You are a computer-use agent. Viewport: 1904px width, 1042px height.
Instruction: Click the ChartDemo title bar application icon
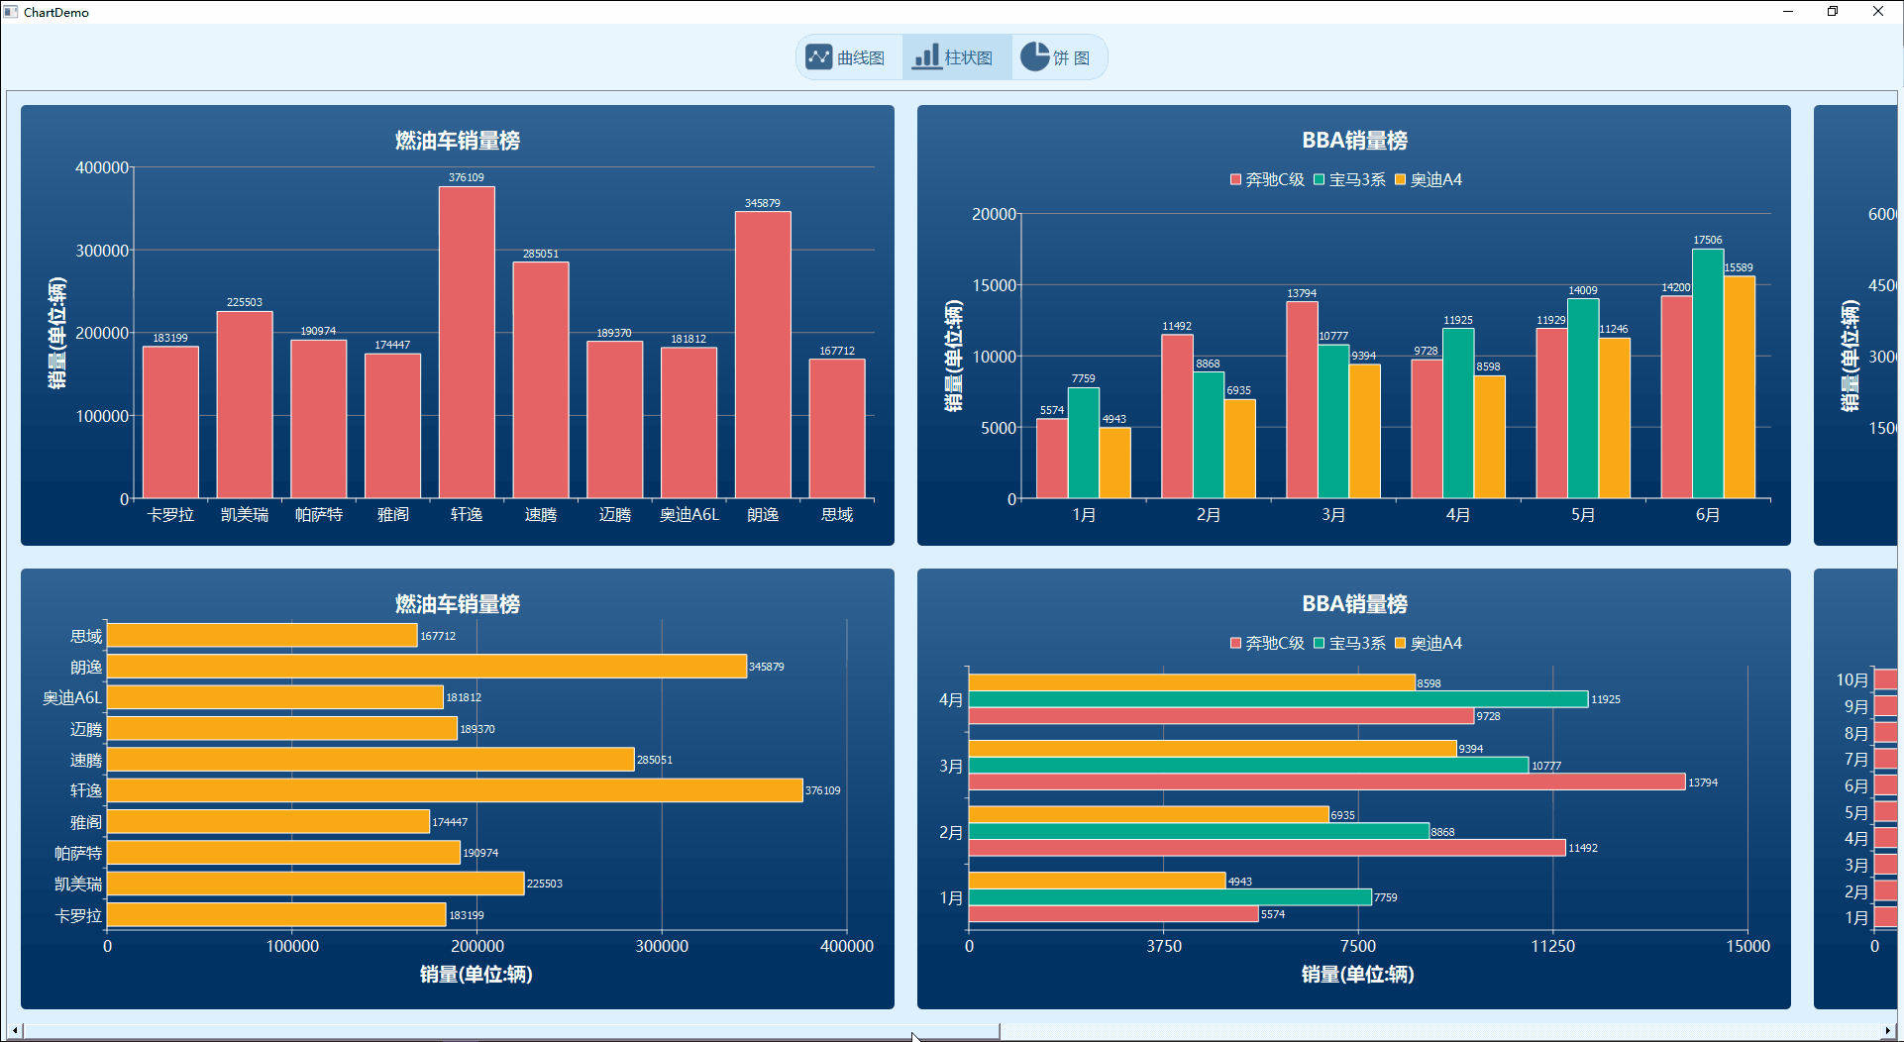coord(10,11)
